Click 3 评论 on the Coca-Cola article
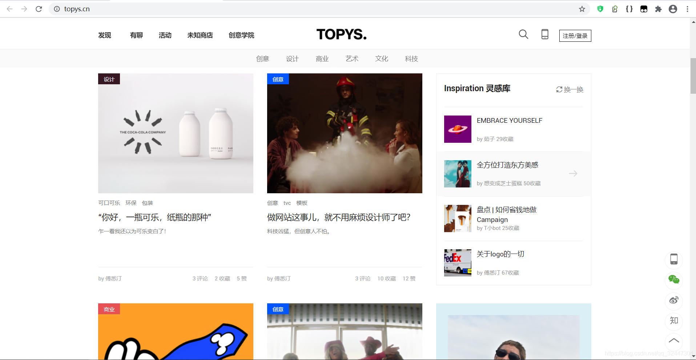 pos(200,279)
